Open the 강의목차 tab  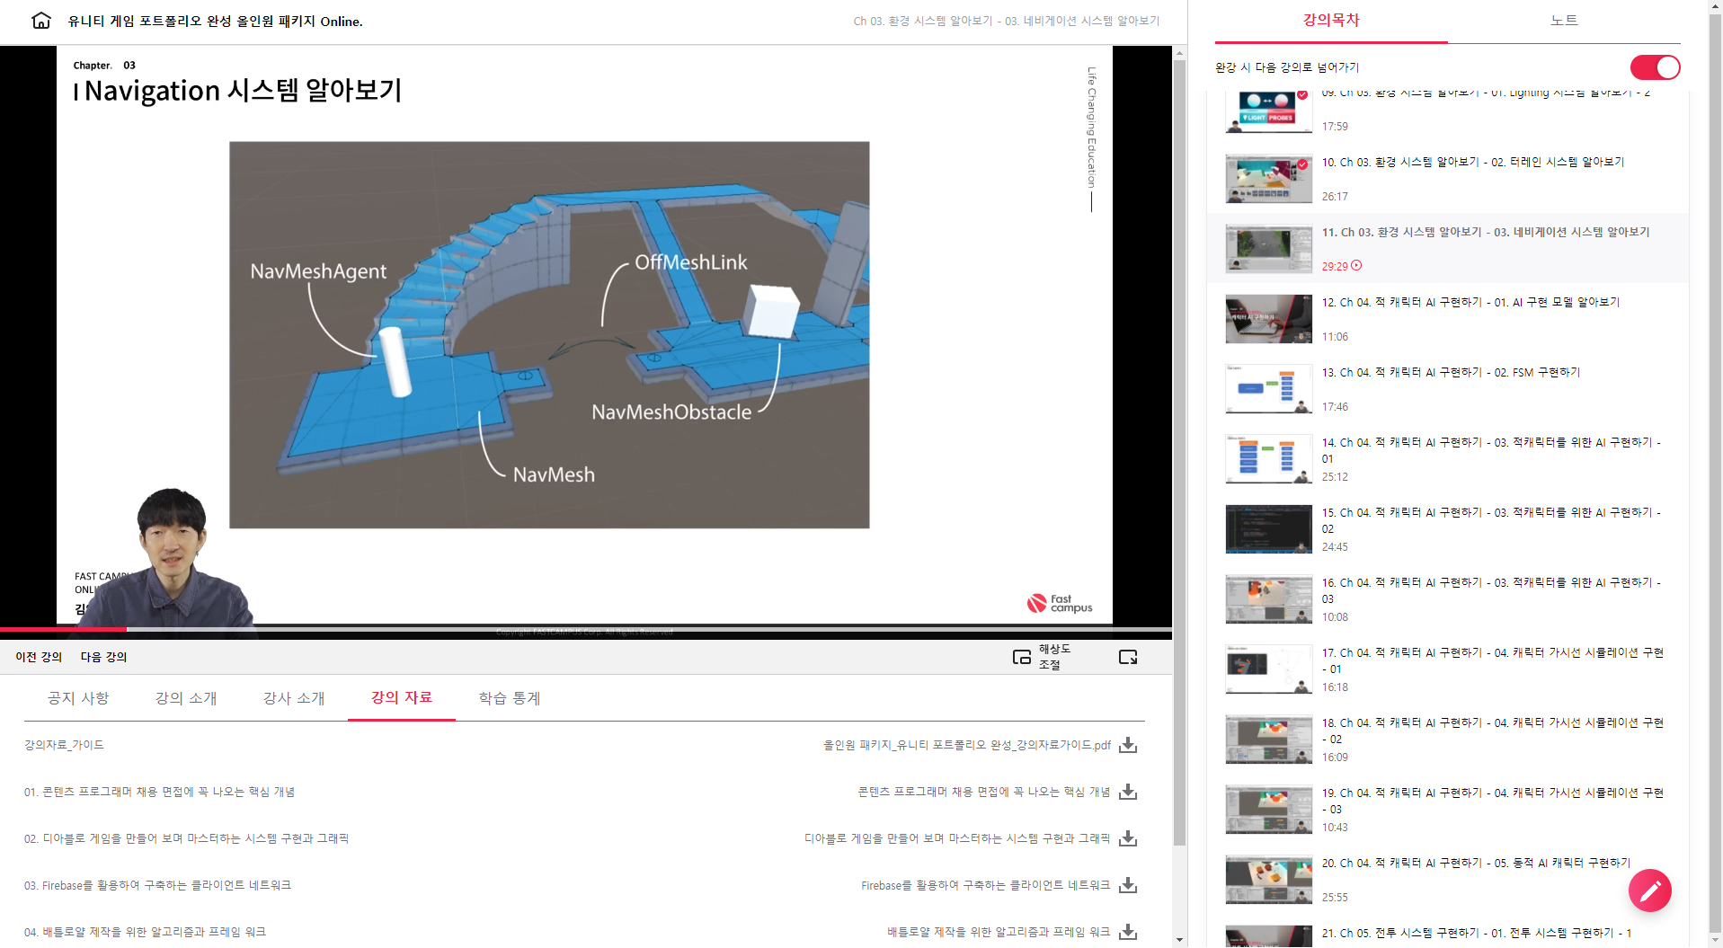point(1331,21)
